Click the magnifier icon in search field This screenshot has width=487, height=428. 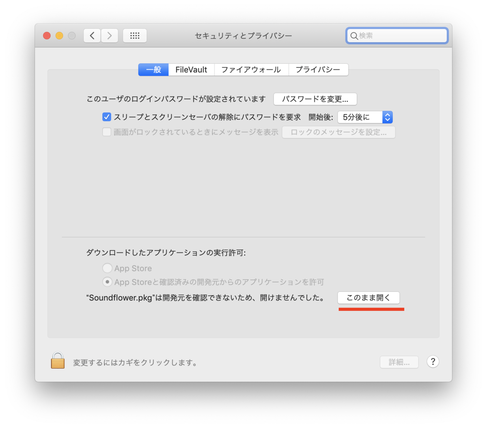354,36
